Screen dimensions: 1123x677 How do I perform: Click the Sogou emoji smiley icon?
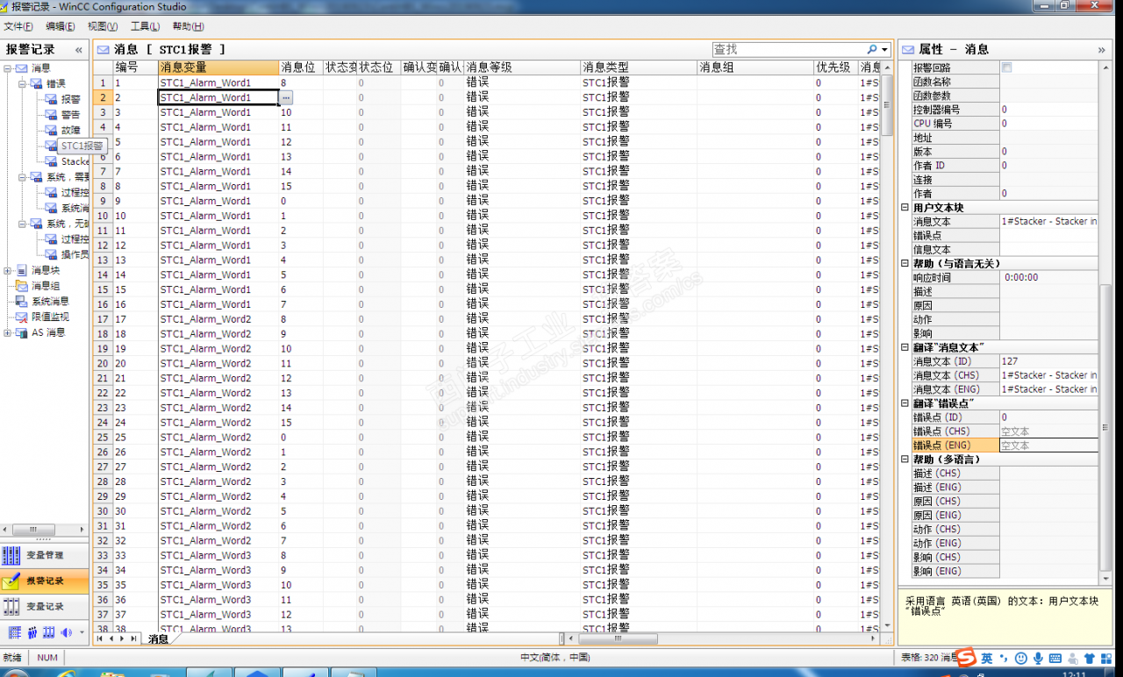pos(1021,658)
